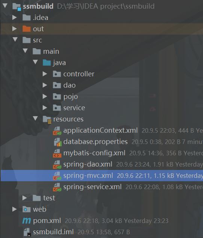The height and width of the screenshot is (238, 203).
Task: Collapse the resources folder arrow
Action: click(x=35, y=118)
